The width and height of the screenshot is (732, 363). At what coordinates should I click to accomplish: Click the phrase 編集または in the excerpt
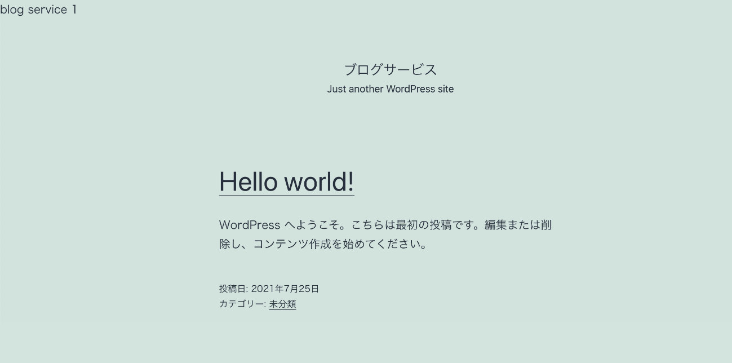(x=512, y=225)
